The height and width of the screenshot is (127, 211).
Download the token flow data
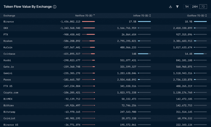point(170,7)
